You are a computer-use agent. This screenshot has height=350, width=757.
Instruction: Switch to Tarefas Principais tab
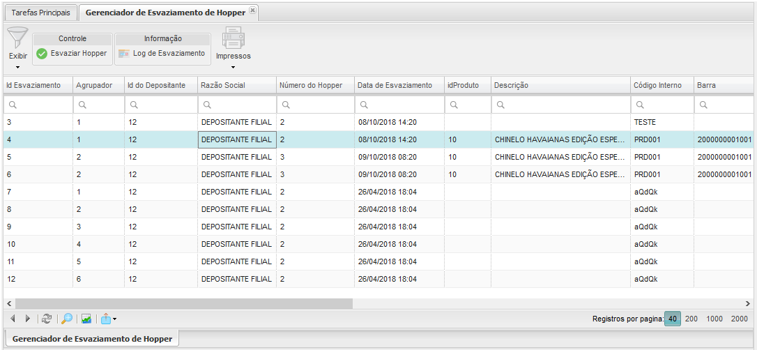(x=40, y=13)
